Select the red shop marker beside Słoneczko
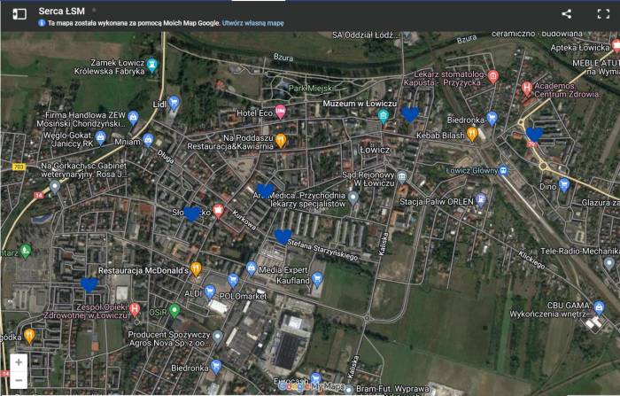The height and width of the screenshot is (396, 620). (x=218, y=211)
